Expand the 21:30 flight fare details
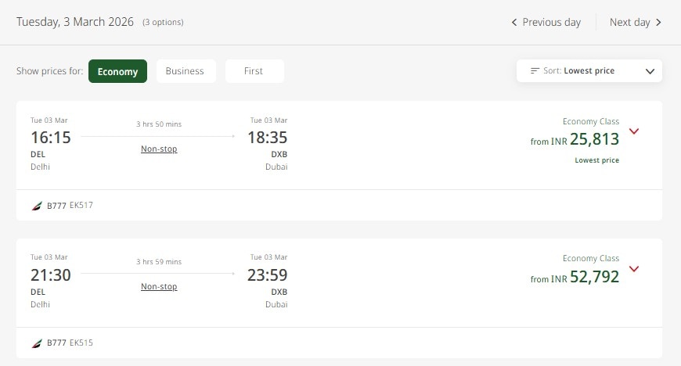 pos(634,269)
